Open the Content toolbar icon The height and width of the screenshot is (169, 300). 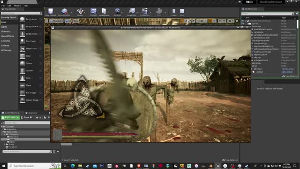[93, 12]
